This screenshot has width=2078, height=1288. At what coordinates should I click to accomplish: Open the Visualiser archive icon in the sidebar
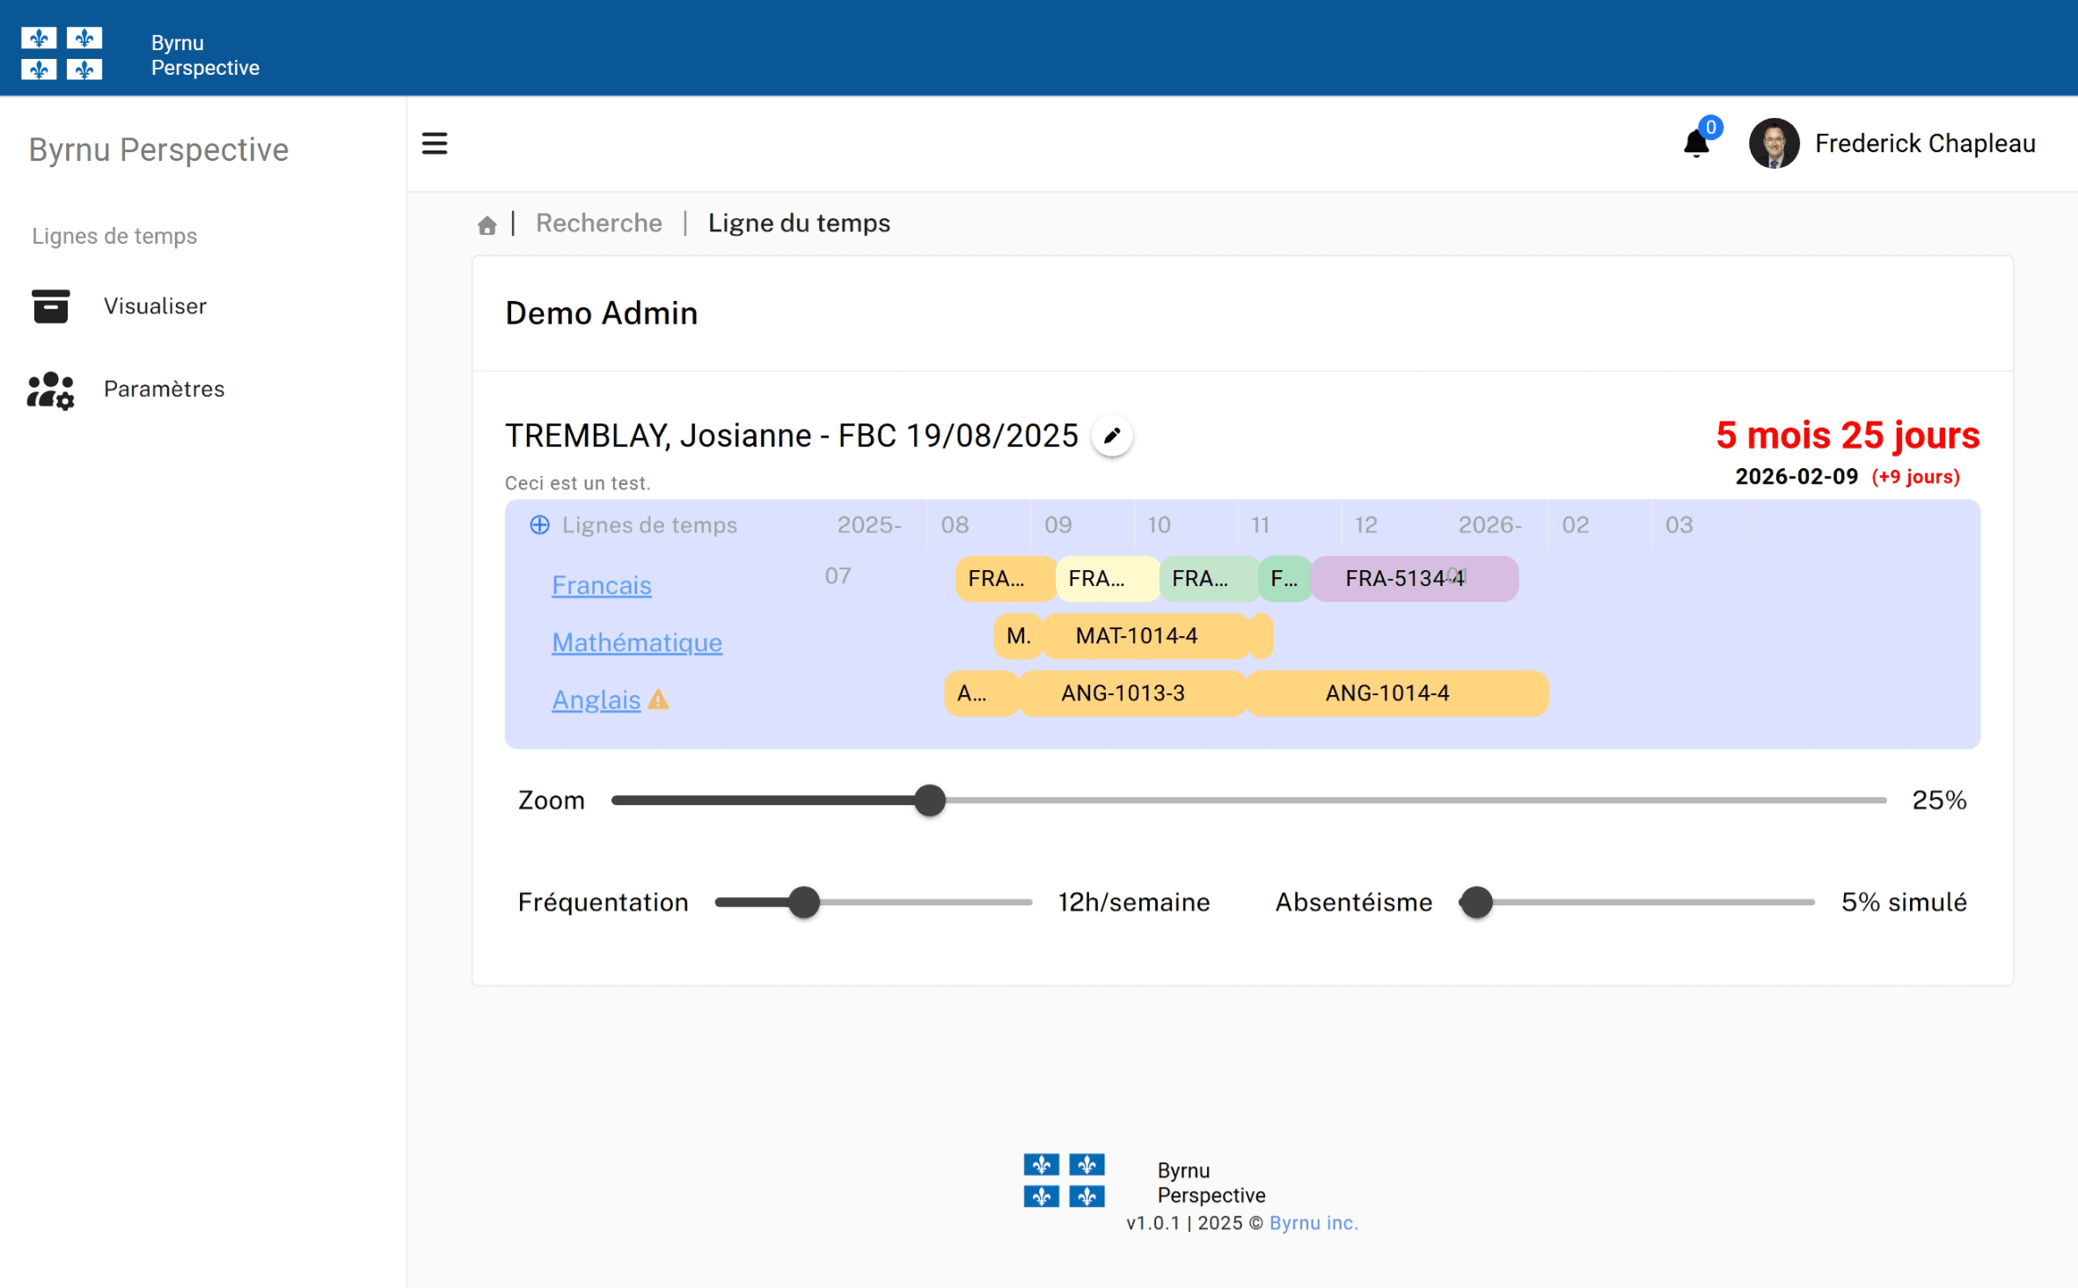point(50,305)
